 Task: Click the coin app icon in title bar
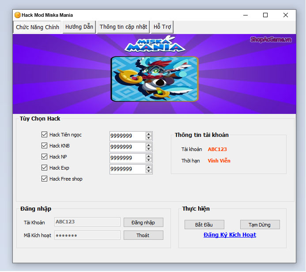pyautogui.click(x=18, y=15)
